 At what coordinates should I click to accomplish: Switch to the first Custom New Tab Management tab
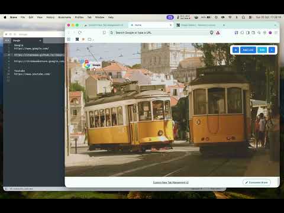[x=105, y=25]
